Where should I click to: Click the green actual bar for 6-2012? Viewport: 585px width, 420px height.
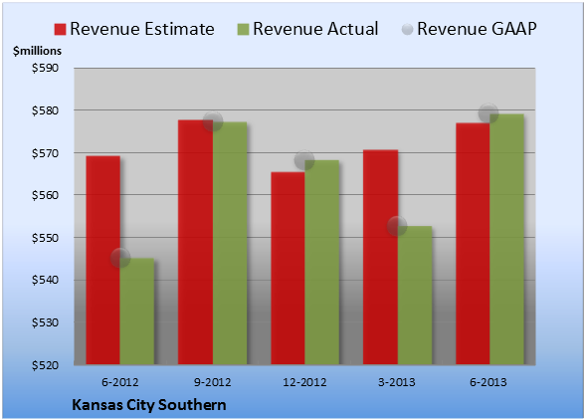137,312
